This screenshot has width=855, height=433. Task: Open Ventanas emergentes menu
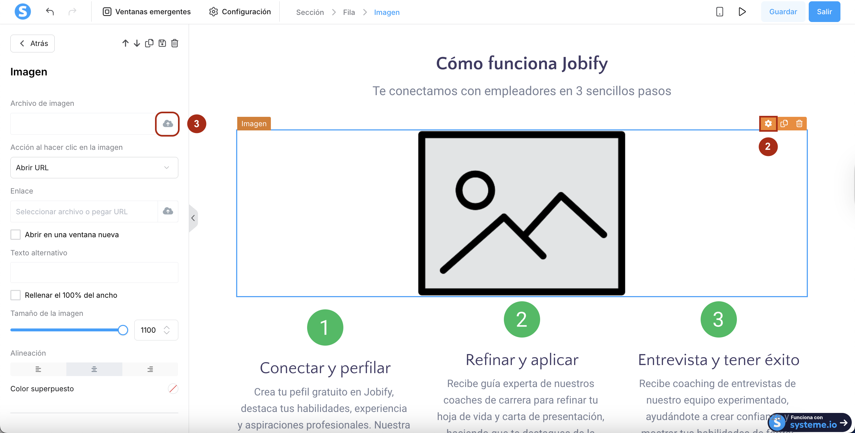(146, 12)
